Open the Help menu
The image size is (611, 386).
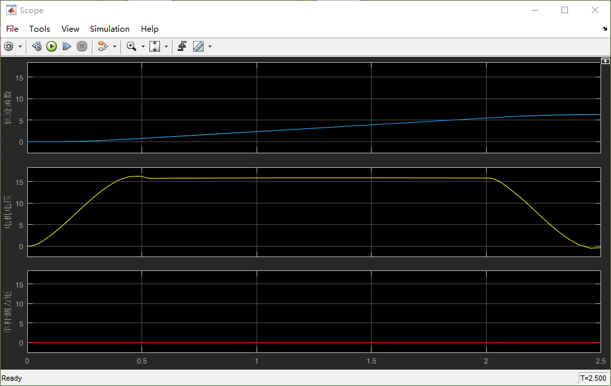(149, 29)
